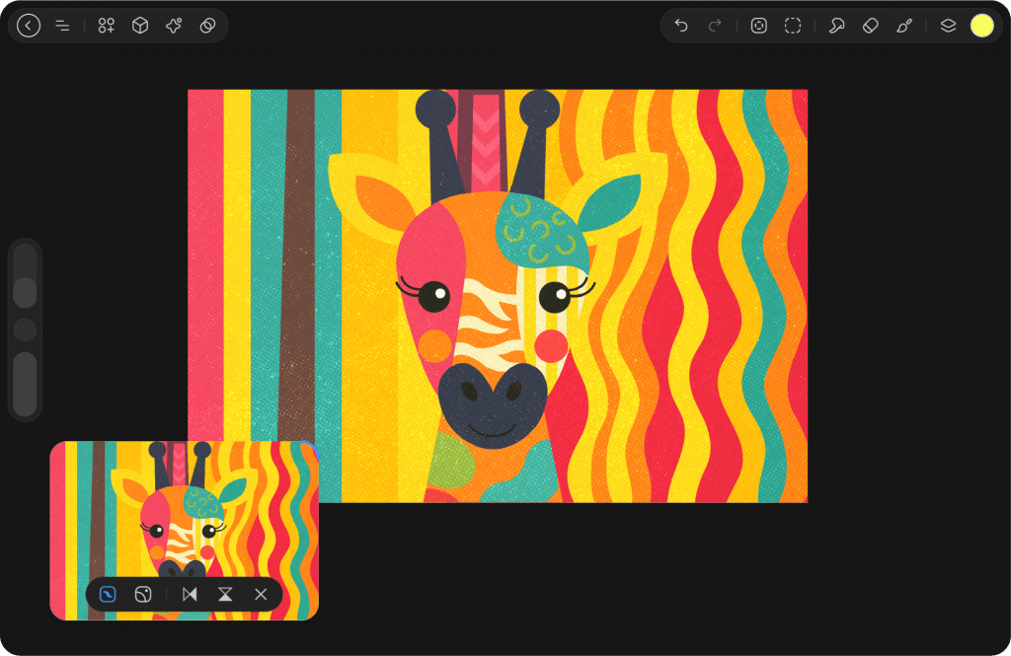This screenshot has height=656, width=1011.
Task: Open the menu with three horizontal lines
Action: (62, 26)
